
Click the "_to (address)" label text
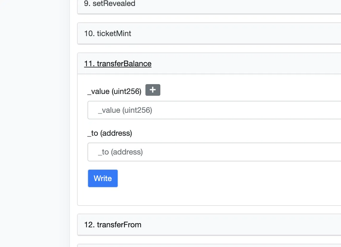[x=110, y=133]
